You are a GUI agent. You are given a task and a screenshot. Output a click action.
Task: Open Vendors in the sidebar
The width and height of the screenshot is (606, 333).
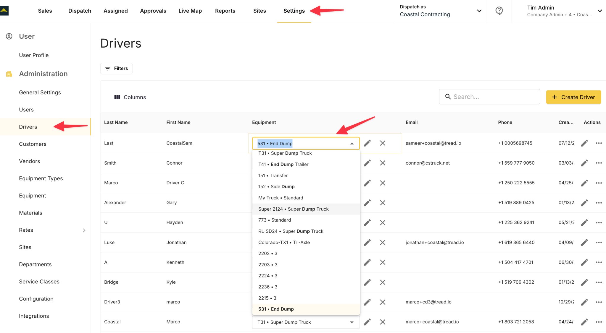30,161
